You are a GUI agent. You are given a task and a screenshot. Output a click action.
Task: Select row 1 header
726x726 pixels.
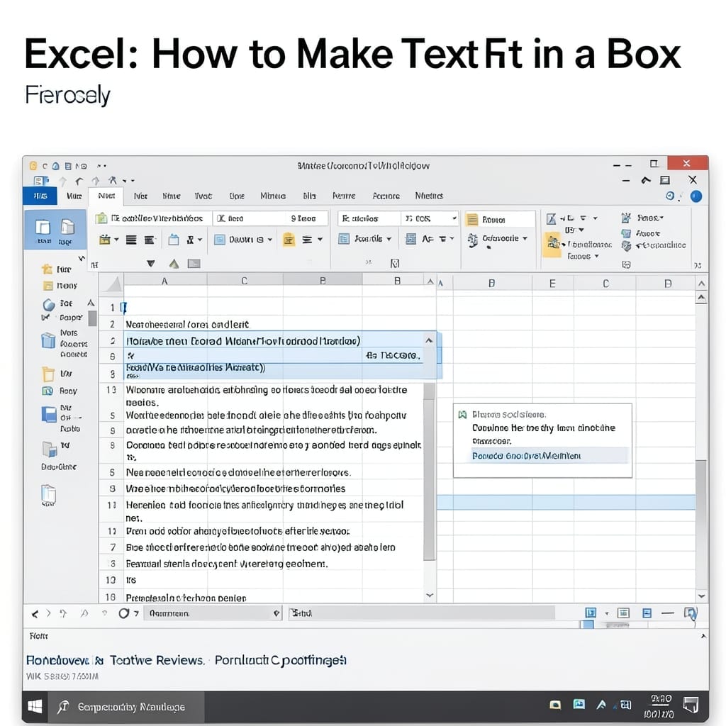click(111, 308)
